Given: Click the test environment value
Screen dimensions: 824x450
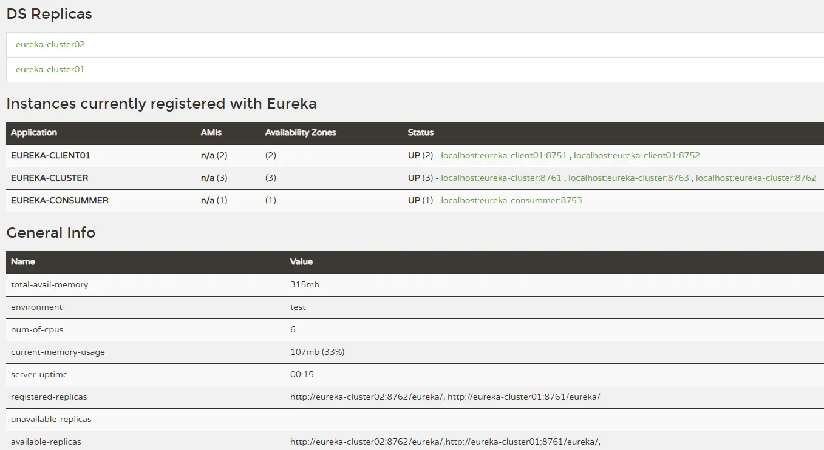Looking at the screenshot, I should pyautogui.click(x=298, y=307).
